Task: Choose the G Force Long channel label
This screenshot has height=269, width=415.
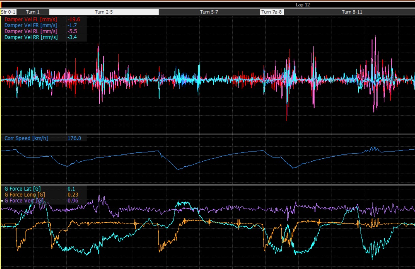Action: 25,195
